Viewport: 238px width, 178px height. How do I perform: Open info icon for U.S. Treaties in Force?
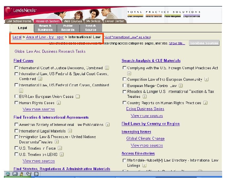coord(60,148)
